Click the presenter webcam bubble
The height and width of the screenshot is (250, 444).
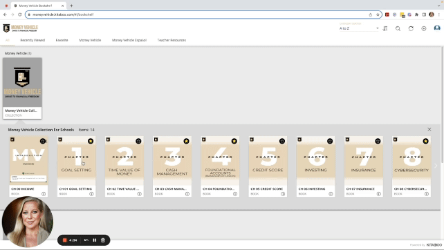[x=28, y=222]
